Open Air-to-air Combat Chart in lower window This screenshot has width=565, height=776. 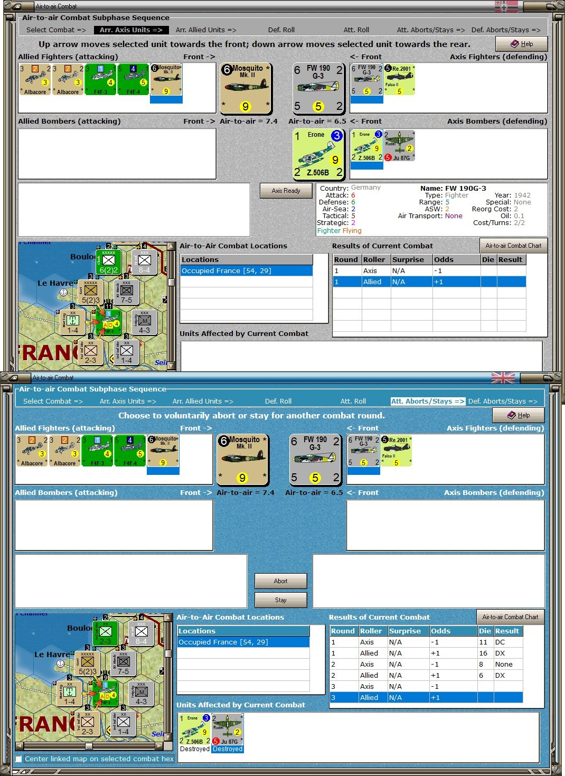[510, 617]
